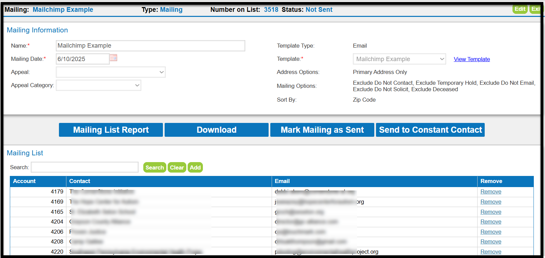Remove account 4169 from the list
The height and width of the screenshot is (258, 545).
491,202
